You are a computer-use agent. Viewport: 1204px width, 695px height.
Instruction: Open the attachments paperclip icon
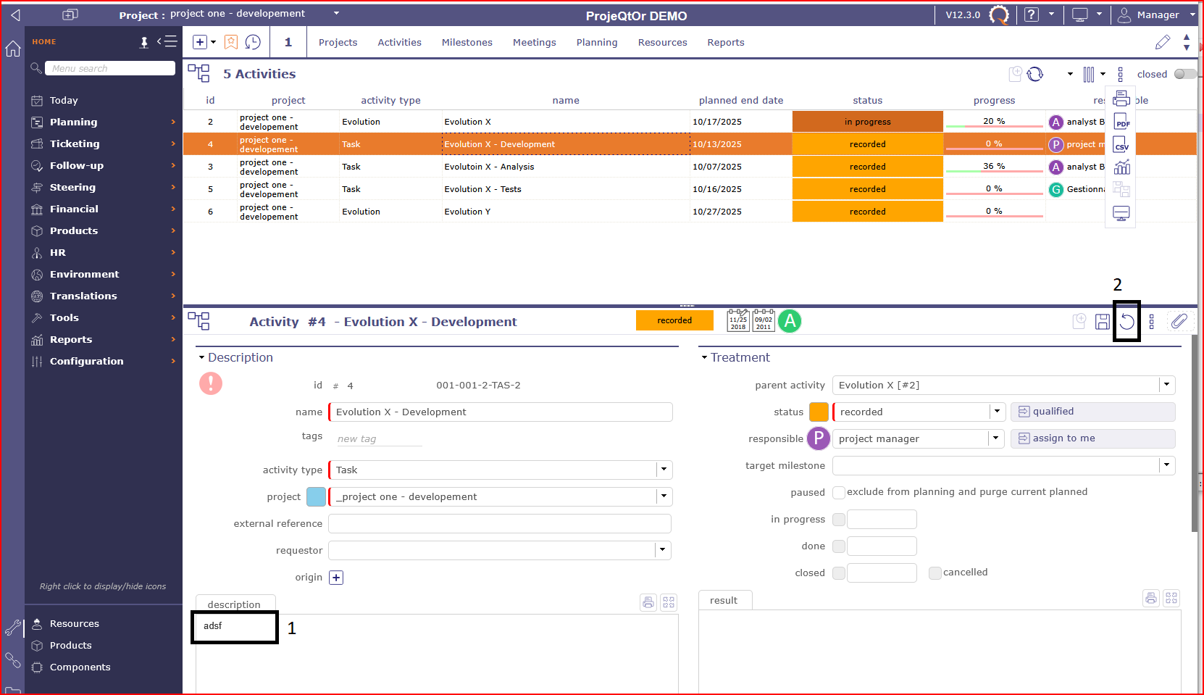coord(1179,321)
